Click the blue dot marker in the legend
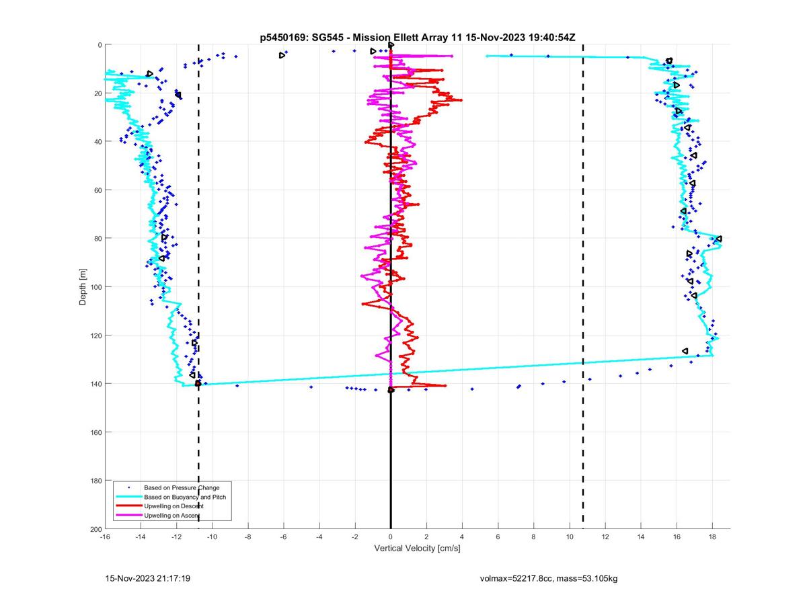This screenshot has height=595, width=807. (128, 487)
